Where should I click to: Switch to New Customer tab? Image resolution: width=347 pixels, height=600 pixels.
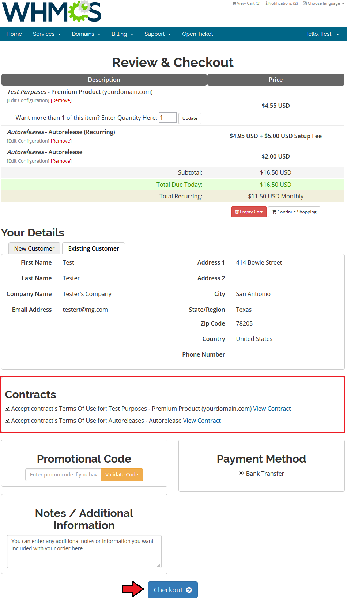coord(34,248)
